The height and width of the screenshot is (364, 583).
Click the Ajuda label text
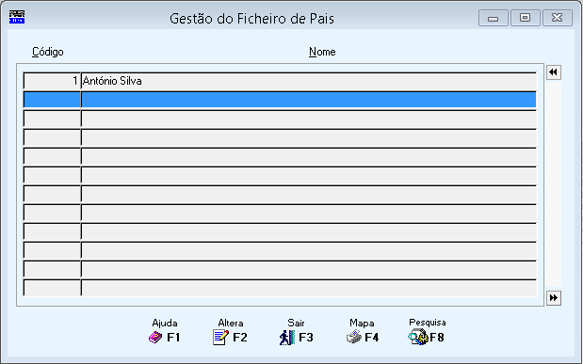tap(165, 323)
